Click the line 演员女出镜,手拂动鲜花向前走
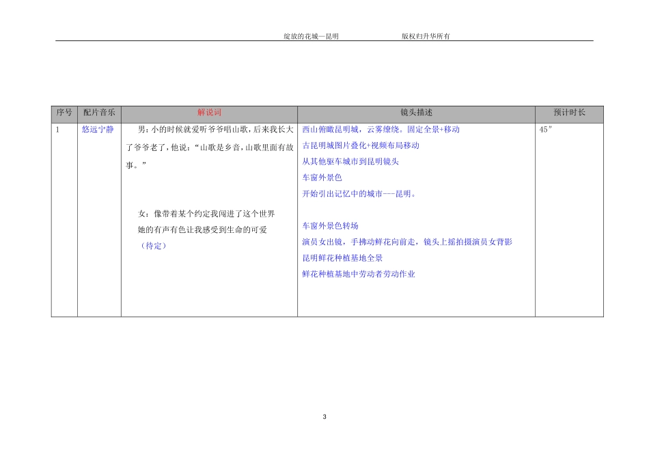Screen dimensions: 649x459 (407, 242)
